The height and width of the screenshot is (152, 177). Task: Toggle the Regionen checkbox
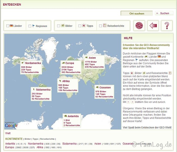pyautogui.click(x=30, y=26)
